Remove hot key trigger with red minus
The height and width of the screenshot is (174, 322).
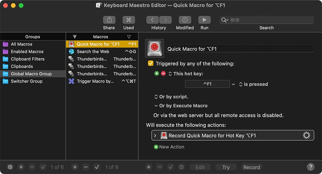(x=163, y=74)
